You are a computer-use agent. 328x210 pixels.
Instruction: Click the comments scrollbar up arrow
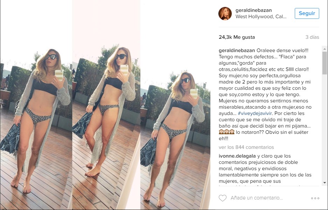coord(324,49)
